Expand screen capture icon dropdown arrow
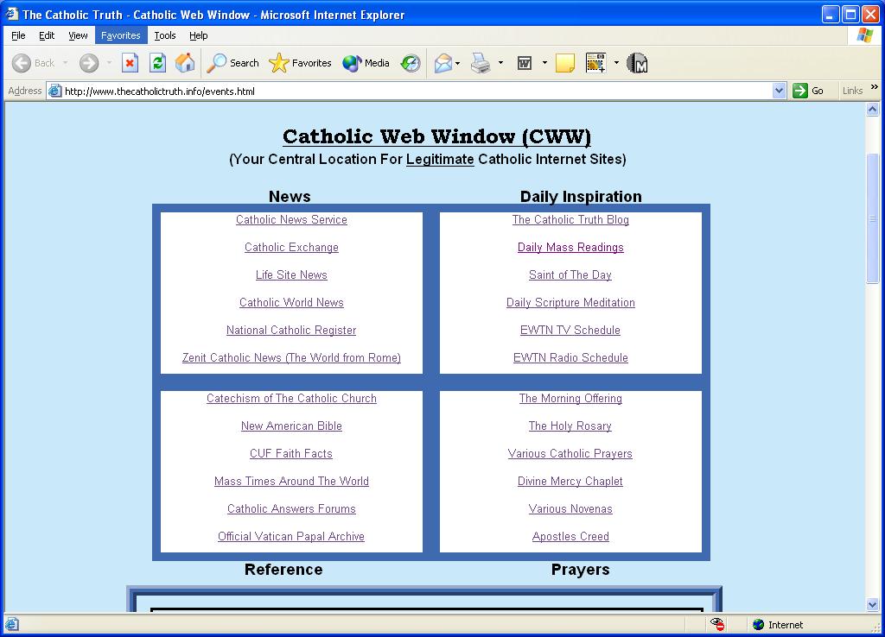Image resolution: width=885 pixels, height=637 pixels. coord(615,63)
